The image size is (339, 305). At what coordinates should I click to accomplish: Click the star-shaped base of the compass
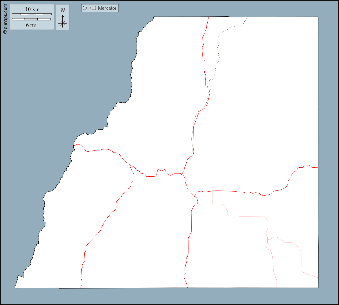pyautogui.click(x=62, y=24)
